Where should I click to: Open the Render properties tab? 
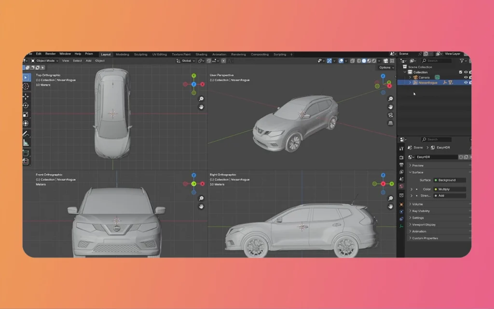401,157
